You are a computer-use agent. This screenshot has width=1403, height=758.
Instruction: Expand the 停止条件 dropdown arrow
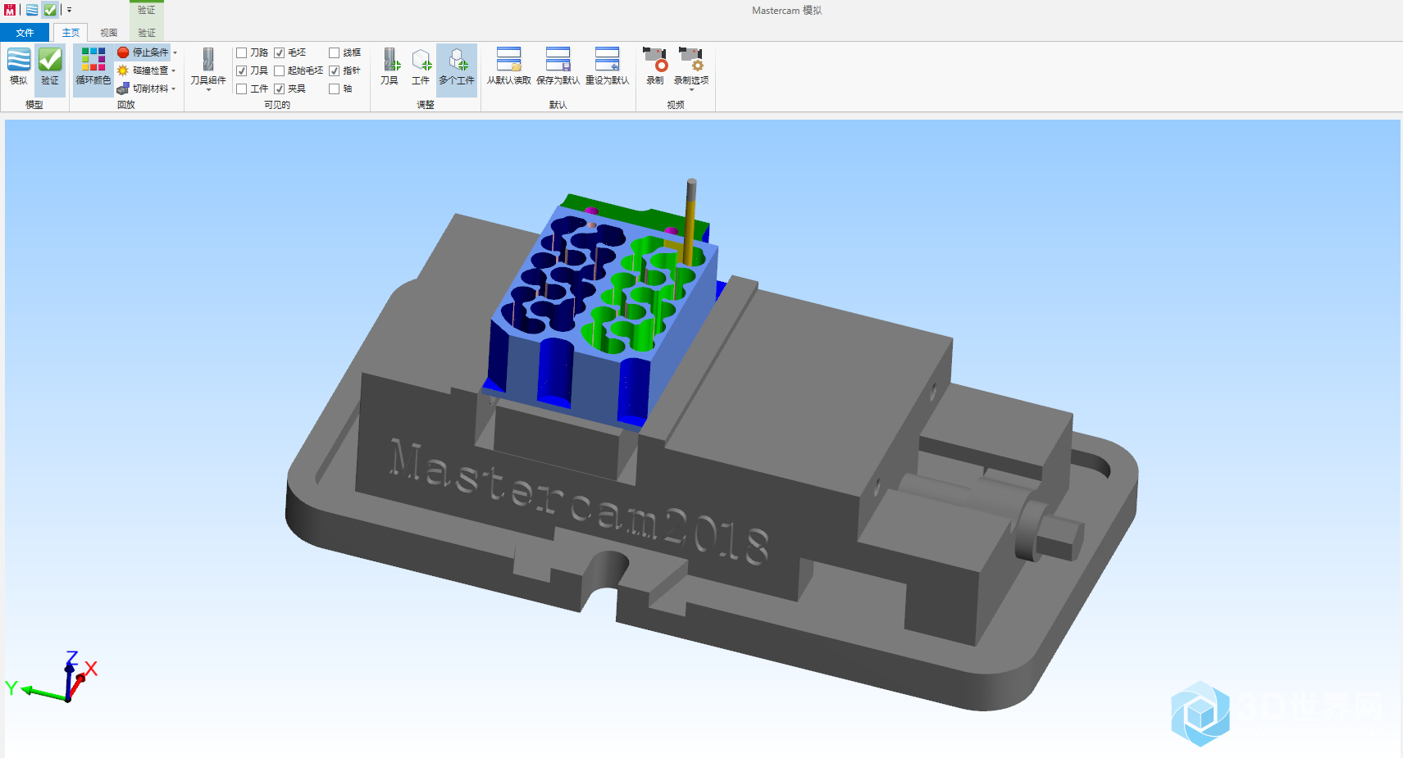175,52
